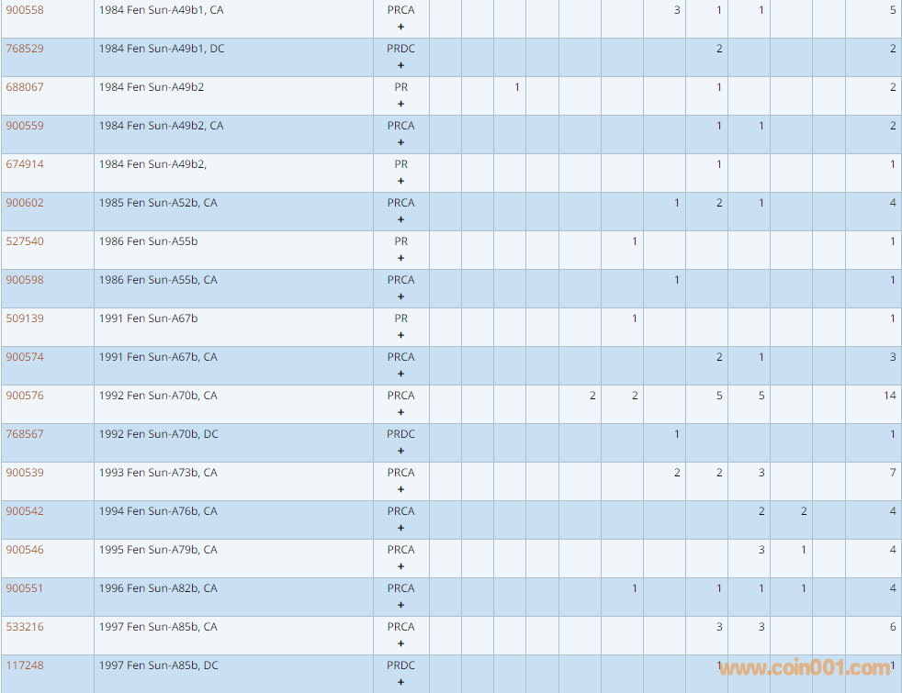Click the 688067 ID link

24,87
